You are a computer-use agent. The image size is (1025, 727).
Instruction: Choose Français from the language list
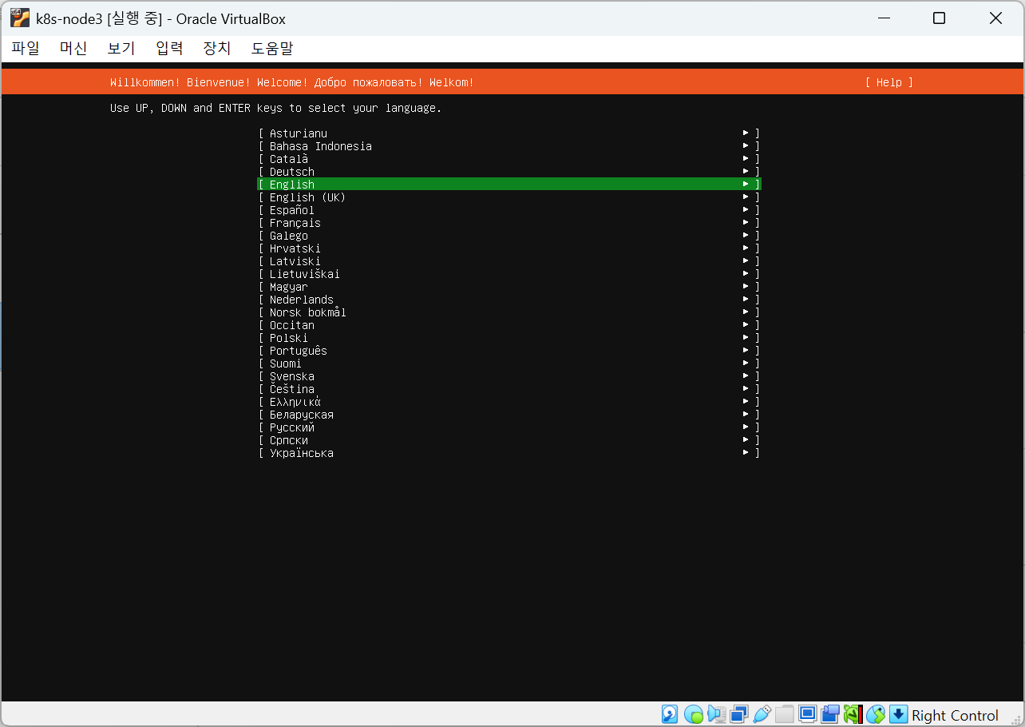tap(509, 223)
